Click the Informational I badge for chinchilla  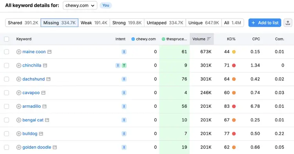tap(118, 65)
